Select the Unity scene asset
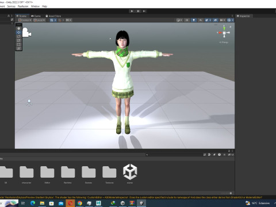The height and width of the screenshot is (207, 276). (x=130, y=174)
